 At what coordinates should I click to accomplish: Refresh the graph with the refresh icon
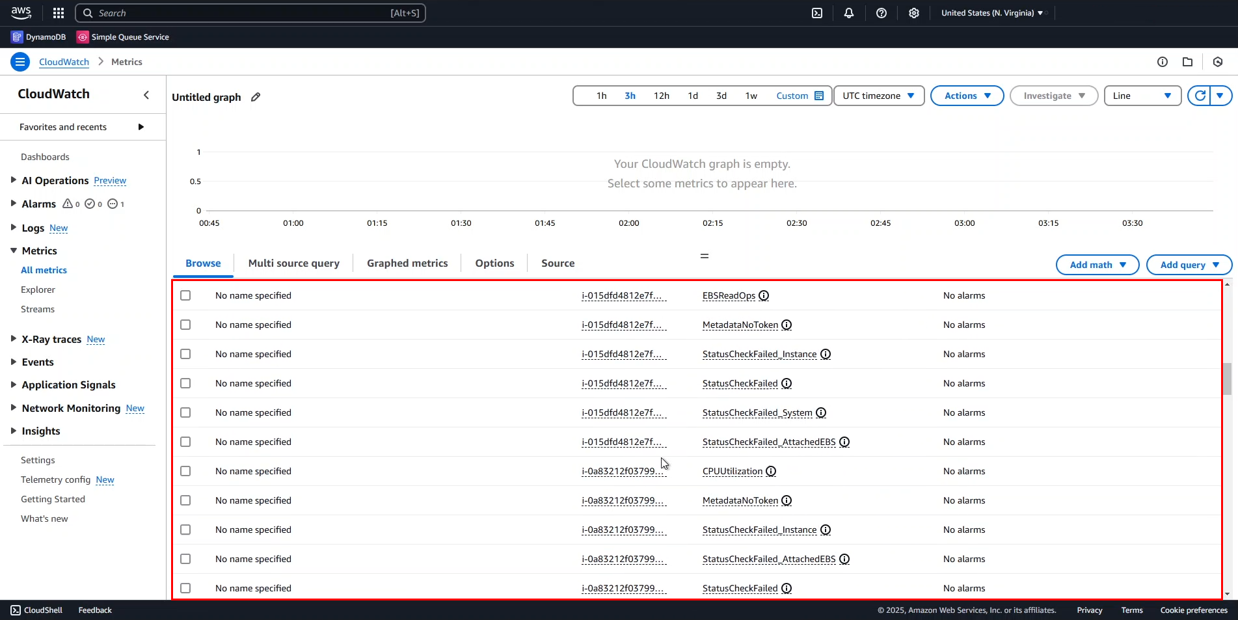(1200, 96)
